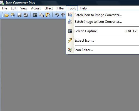Open the Filter menu
The image size is (139, 111).
[x=60, y=8]
